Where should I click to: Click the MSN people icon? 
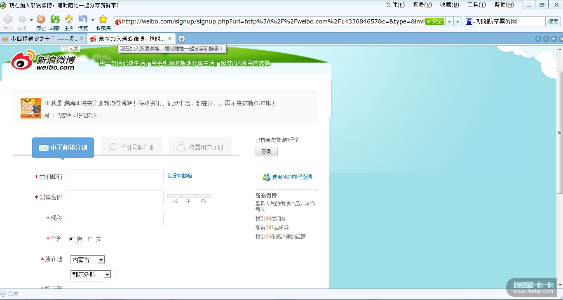coord(266,177)
